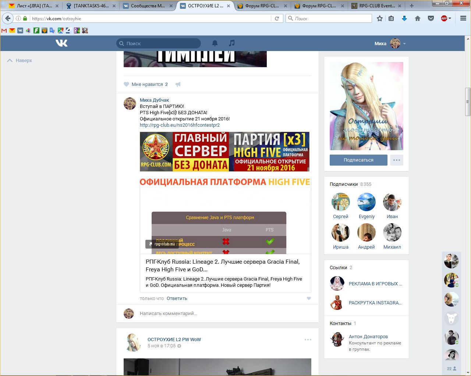This screenshot has height=376, width=471.
Task: Click the green padlock security icon
Action: point(25,18)
